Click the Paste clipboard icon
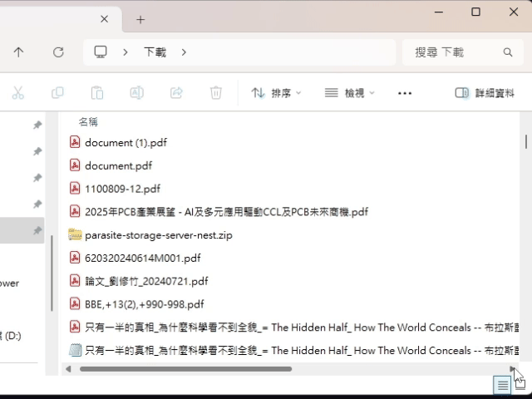 [x=97, y=93]
